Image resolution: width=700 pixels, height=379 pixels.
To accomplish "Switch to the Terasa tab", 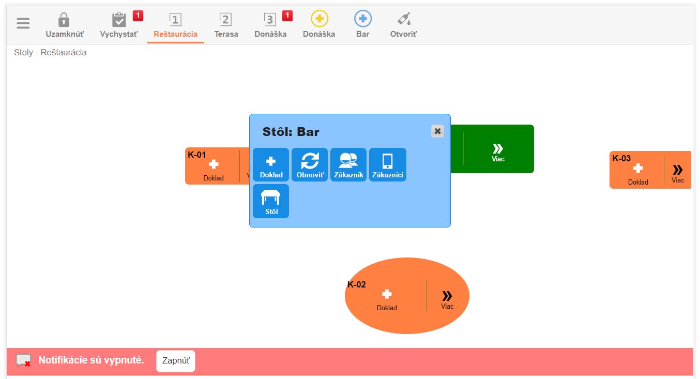I will click(226, 26).
